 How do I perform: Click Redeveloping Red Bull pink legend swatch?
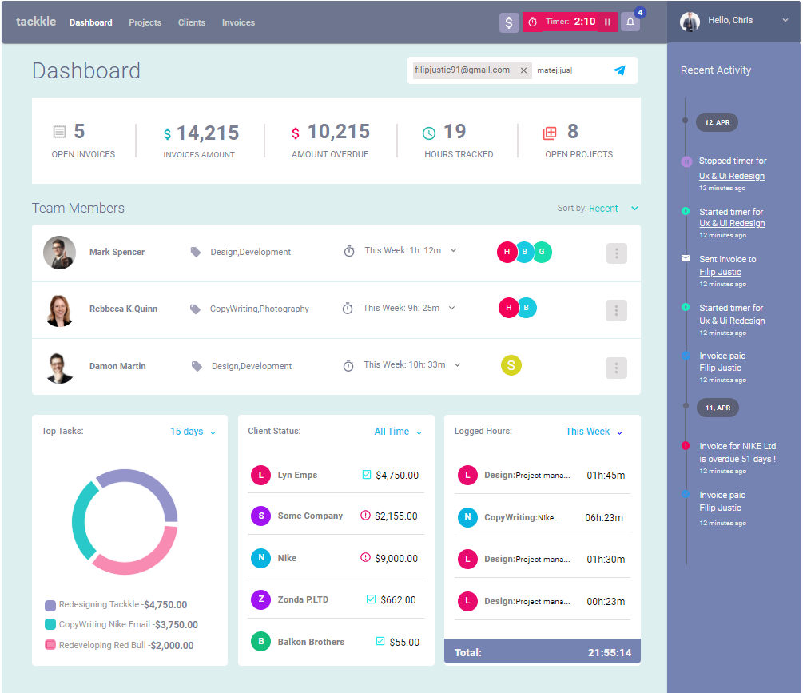(x=50, y=645)
